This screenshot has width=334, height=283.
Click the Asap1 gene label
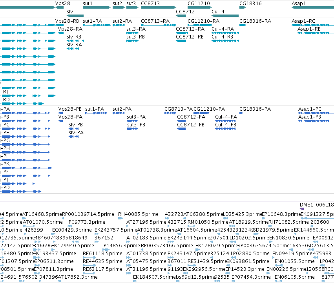tap(299, 4)
